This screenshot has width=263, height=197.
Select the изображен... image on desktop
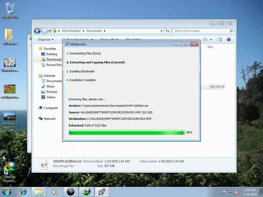coord(10,92)
